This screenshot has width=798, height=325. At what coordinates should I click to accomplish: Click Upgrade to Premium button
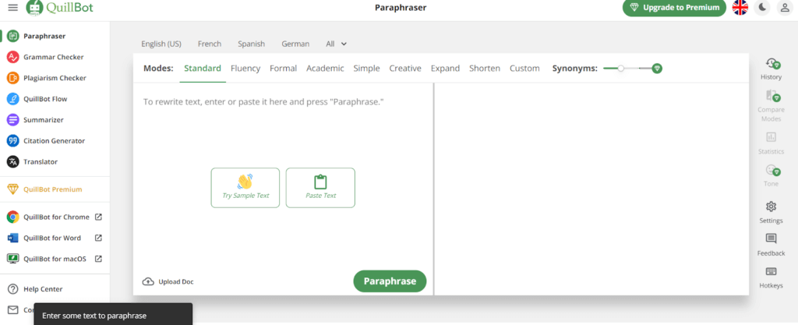click(x=674, y=8)
